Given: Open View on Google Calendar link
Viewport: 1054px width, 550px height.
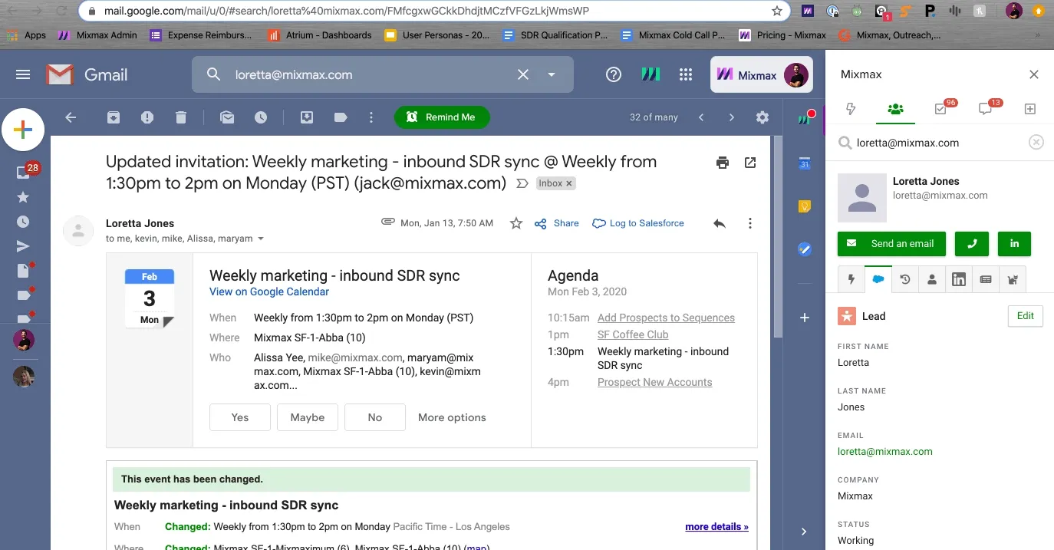Looking at the screenshot, I should pos(269,291).
